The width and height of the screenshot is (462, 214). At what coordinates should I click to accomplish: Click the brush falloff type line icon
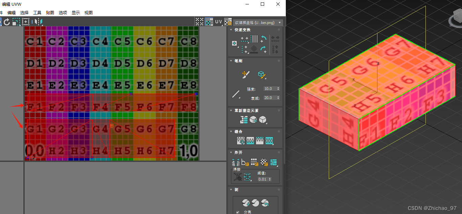tap(236, 94)
